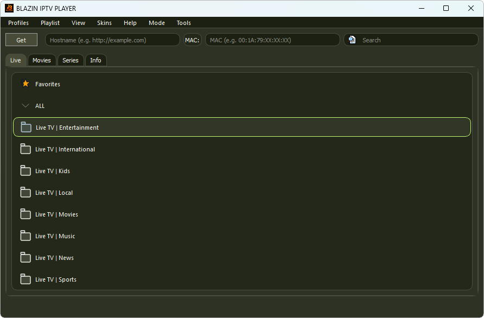Image resolution: width=484 pixels, height=318 pixels.
Task: Select Live TV | Entertainment text
Action: [67, 128]
